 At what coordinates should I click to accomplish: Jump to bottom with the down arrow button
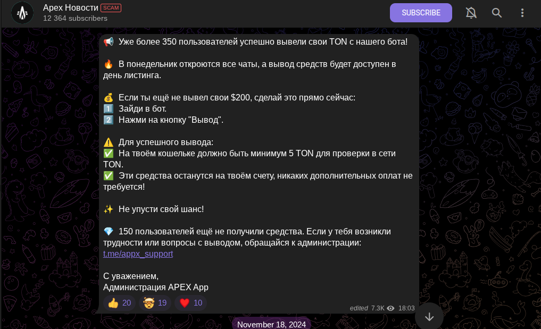(x=429, y=317)
